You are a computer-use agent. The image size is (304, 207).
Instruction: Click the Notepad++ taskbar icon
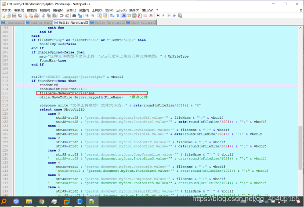coord(92,202)
